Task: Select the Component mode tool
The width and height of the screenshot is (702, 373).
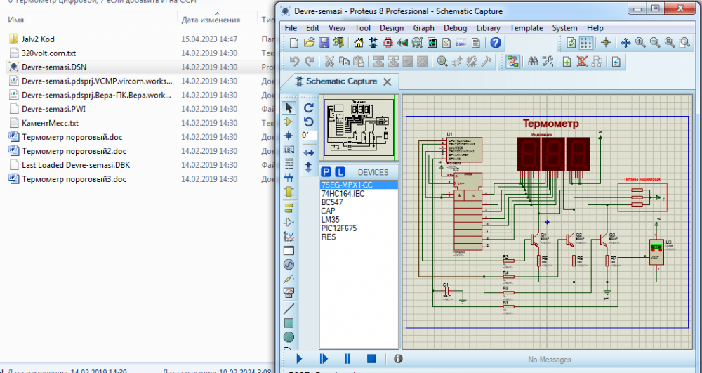Action: tap(289, 122)
